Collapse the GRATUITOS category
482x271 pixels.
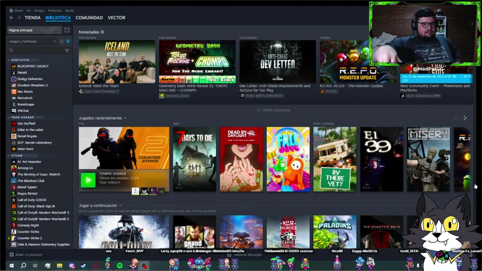(x=9, y=60)
